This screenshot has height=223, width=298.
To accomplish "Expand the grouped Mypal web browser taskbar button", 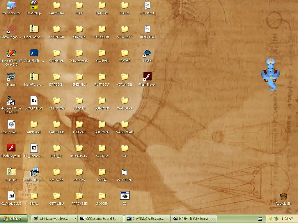I will click(54, 219).
